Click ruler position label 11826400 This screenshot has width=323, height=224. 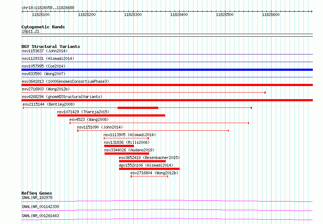179,15
